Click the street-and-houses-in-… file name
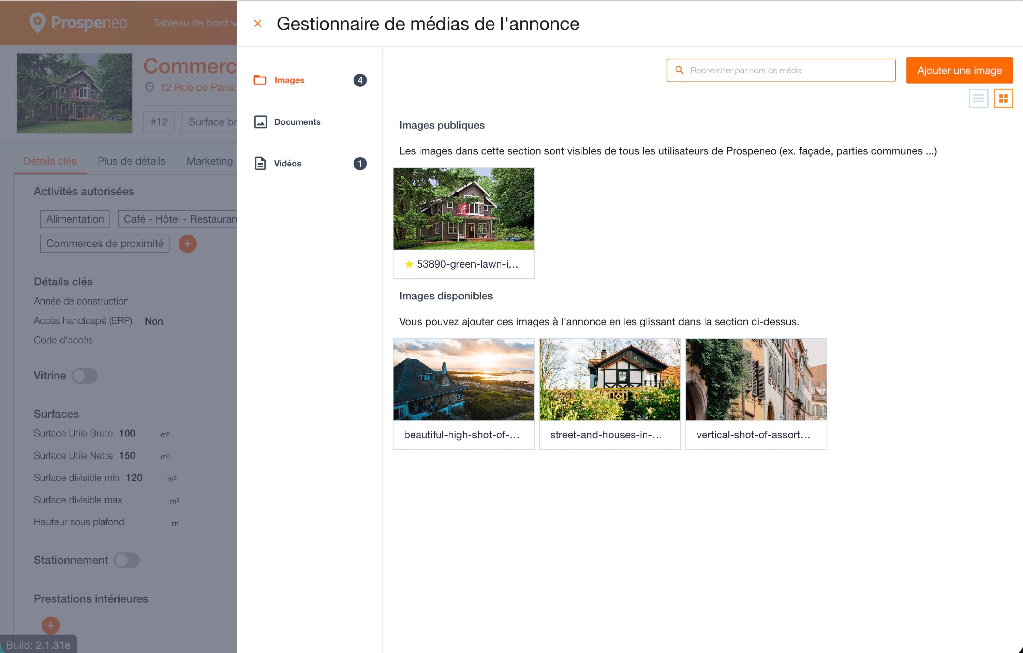This screenshot has width=1023, height=653. [606, 435]
